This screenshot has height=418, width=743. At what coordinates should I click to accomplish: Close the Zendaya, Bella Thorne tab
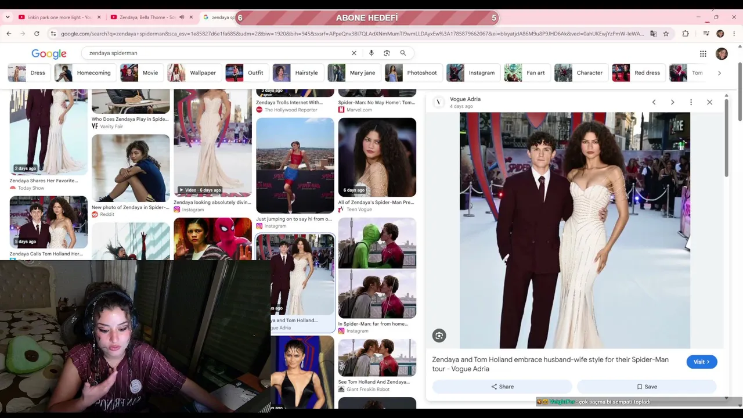(x=191, y=17)
